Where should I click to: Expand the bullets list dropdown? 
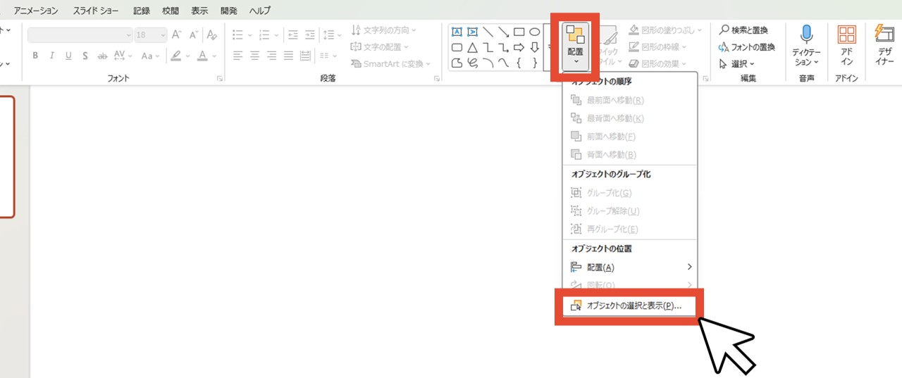point(249,34)
